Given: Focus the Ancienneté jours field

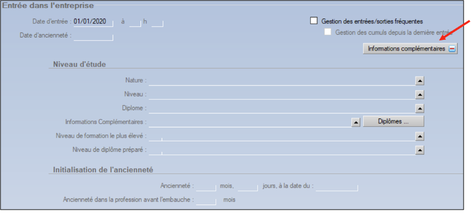Looking at the screenshot, I should tap(247, 186).
